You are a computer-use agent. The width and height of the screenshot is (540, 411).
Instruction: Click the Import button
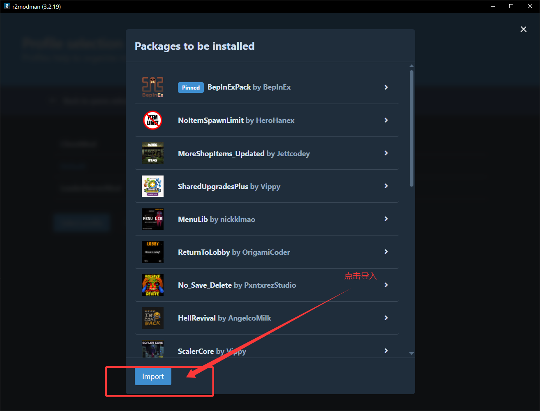tap(153, 376)
